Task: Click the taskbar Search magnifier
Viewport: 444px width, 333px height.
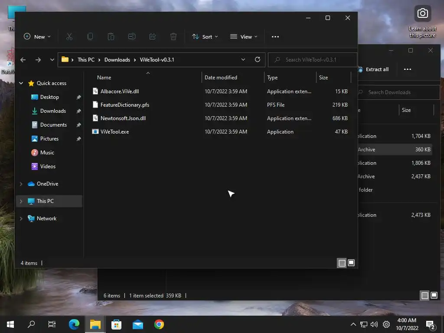Action: (31, 324)
